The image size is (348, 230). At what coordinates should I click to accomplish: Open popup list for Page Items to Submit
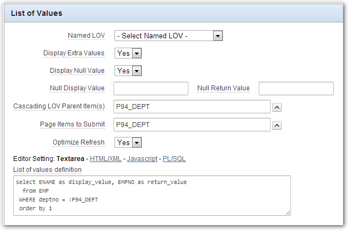tap(277, 125)
